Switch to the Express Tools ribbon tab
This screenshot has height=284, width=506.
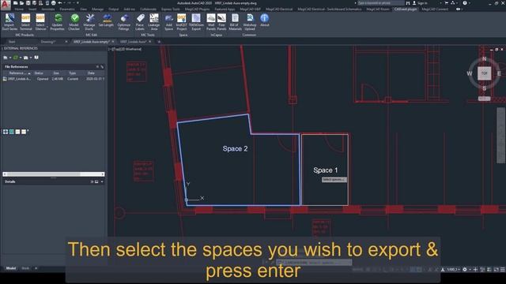coord(171,9)
